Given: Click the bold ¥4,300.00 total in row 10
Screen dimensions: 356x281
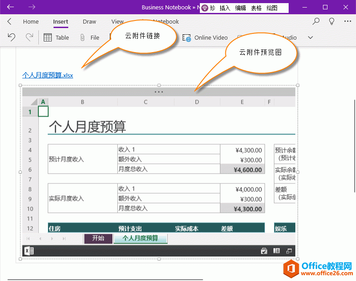Looking at the screenshot, I should [242, 208].
